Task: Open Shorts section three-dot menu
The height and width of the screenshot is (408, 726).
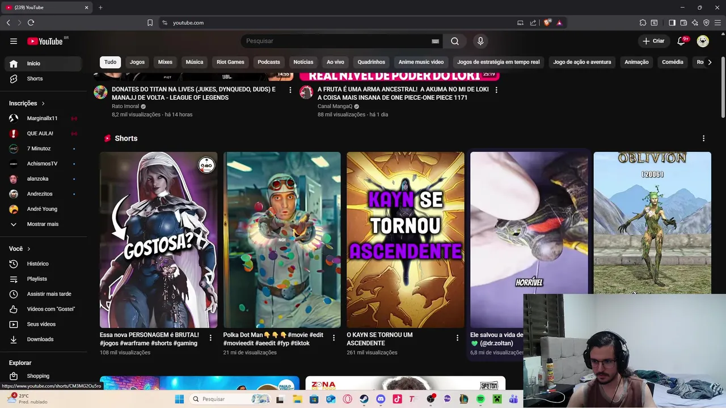Action: coord(703,138)
